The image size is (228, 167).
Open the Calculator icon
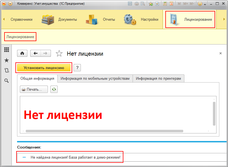tap(165, 4)
